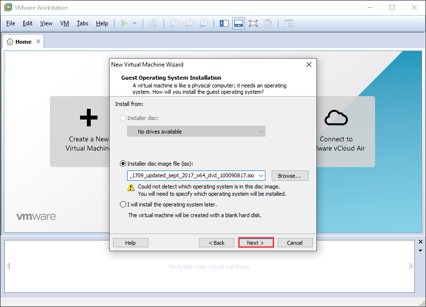426x307 pixels.
Task: Click the 'No folder view virtual machines' text
Action: [209, 267]
